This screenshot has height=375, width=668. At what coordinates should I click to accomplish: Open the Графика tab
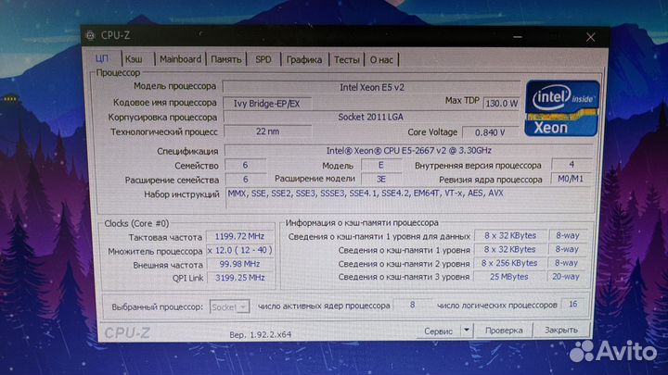pyautogui.click(x=303, y=59)
